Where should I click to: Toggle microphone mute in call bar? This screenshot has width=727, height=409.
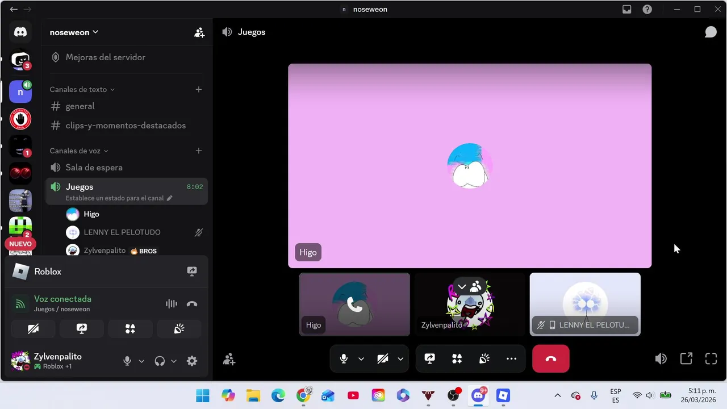(x=344, y=358)
